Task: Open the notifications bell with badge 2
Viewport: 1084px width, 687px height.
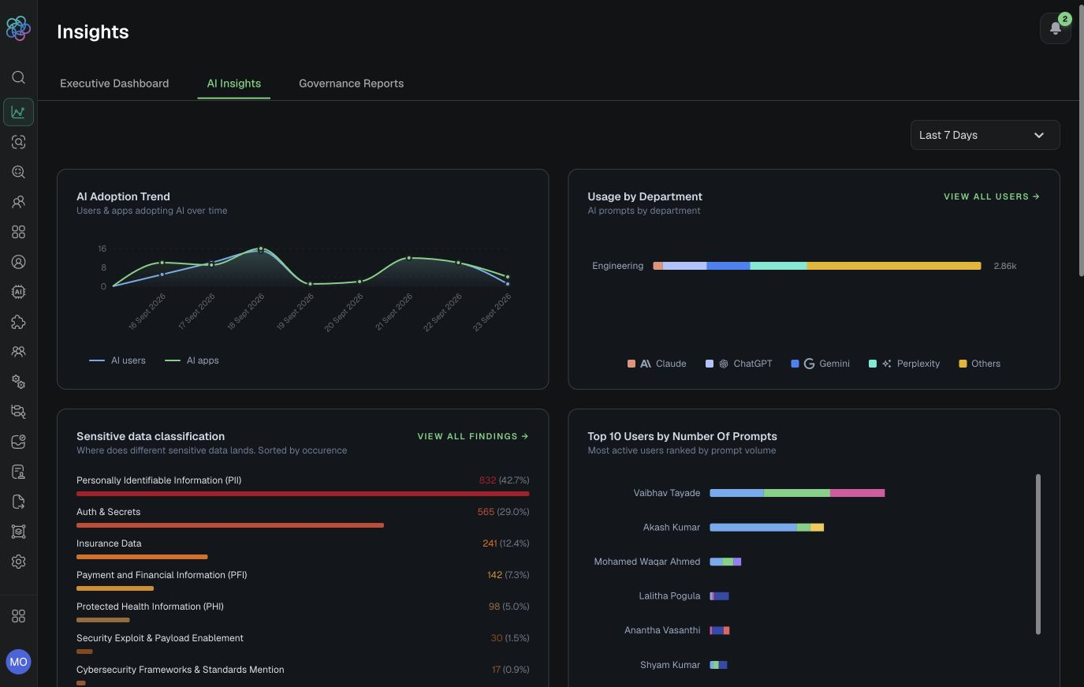Action: click(x=1055, y=28)
